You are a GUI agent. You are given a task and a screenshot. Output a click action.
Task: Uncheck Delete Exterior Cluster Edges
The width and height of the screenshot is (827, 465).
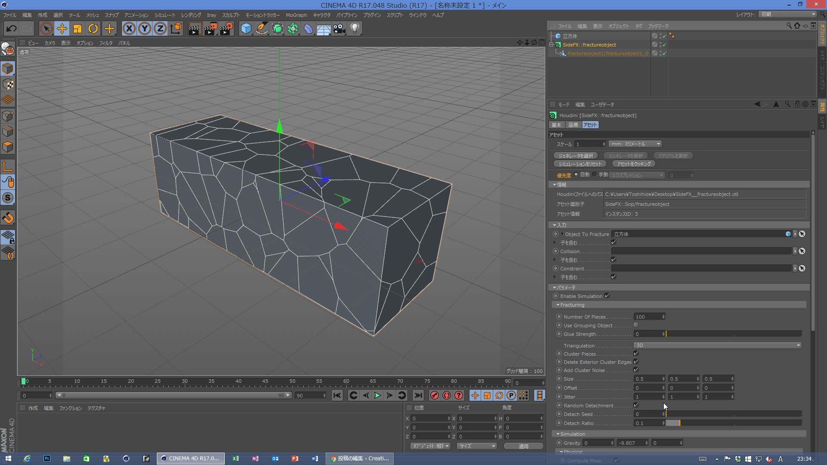pyautogui.click(x=636, y=362)
